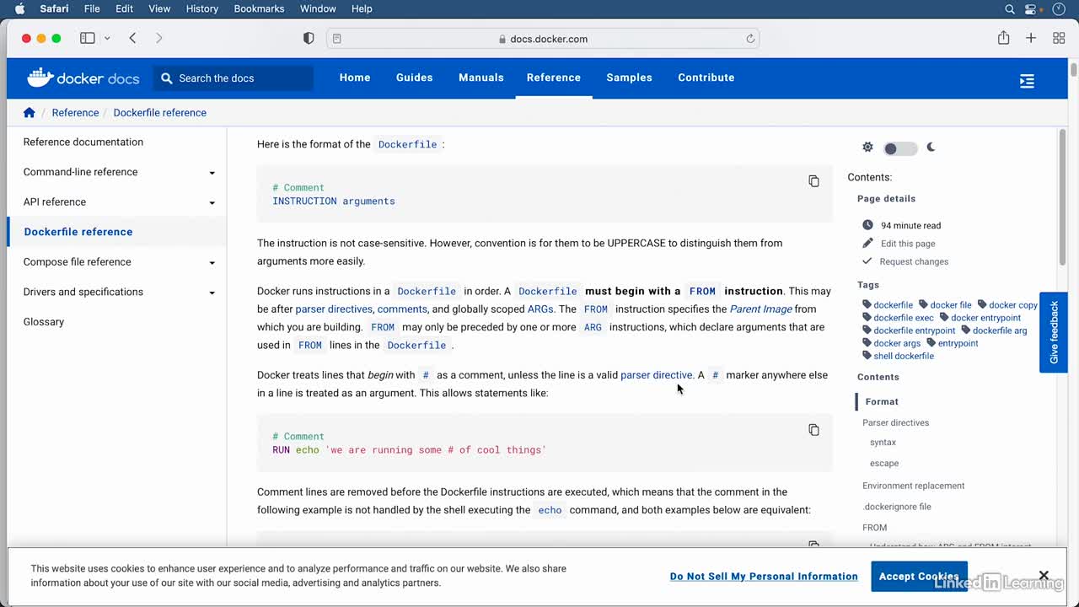Open a new tab with plus icon
This screenshot has height=607, width=1079.
tap(1031, 38)
